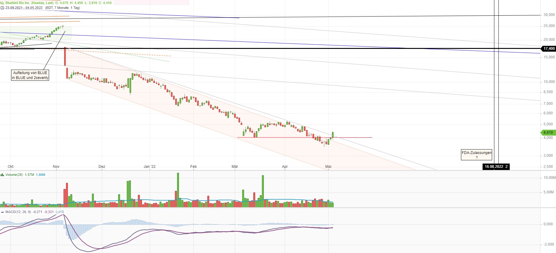The width and height of the screenshot is (556, 253).
Task: Click the Volume indicator bar-chart icon
Action: click(x=2, y=175)
